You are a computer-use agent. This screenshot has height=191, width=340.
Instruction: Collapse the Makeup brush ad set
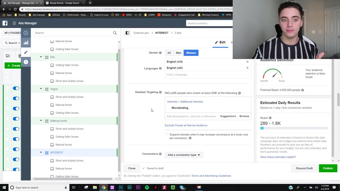coord(41,121)
